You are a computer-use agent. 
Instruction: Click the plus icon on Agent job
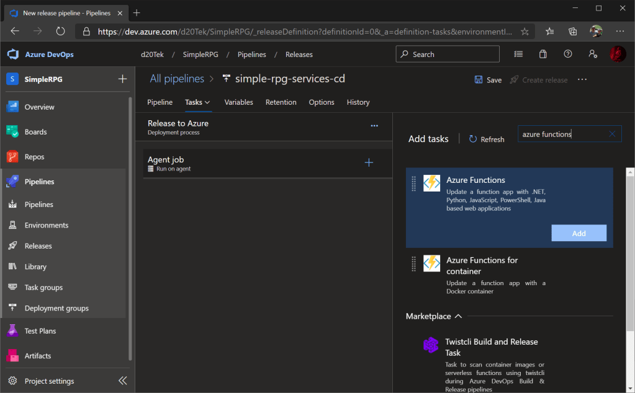tap(369, 163)
